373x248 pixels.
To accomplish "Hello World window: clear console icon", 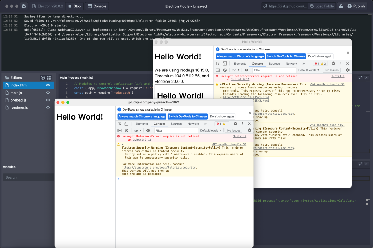I will pos(225,70).
